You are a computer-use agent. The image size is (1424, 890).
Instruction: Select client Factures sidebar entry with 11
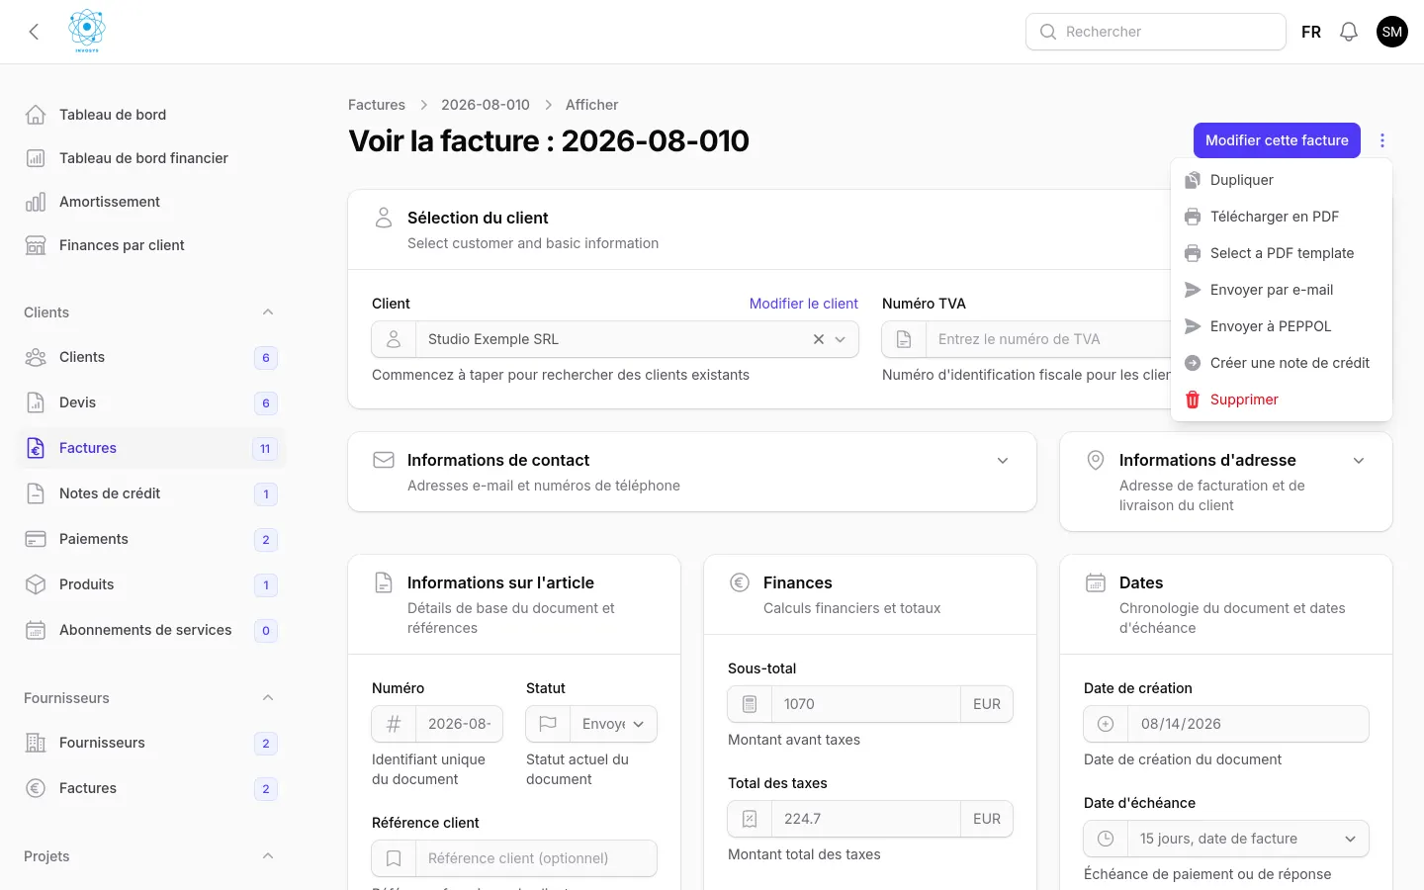point(150,448)
